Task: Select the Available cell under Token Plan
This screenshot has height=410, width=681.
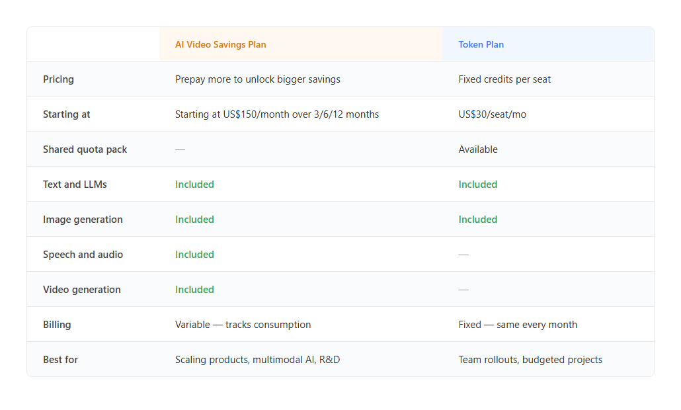Action: 478,149
